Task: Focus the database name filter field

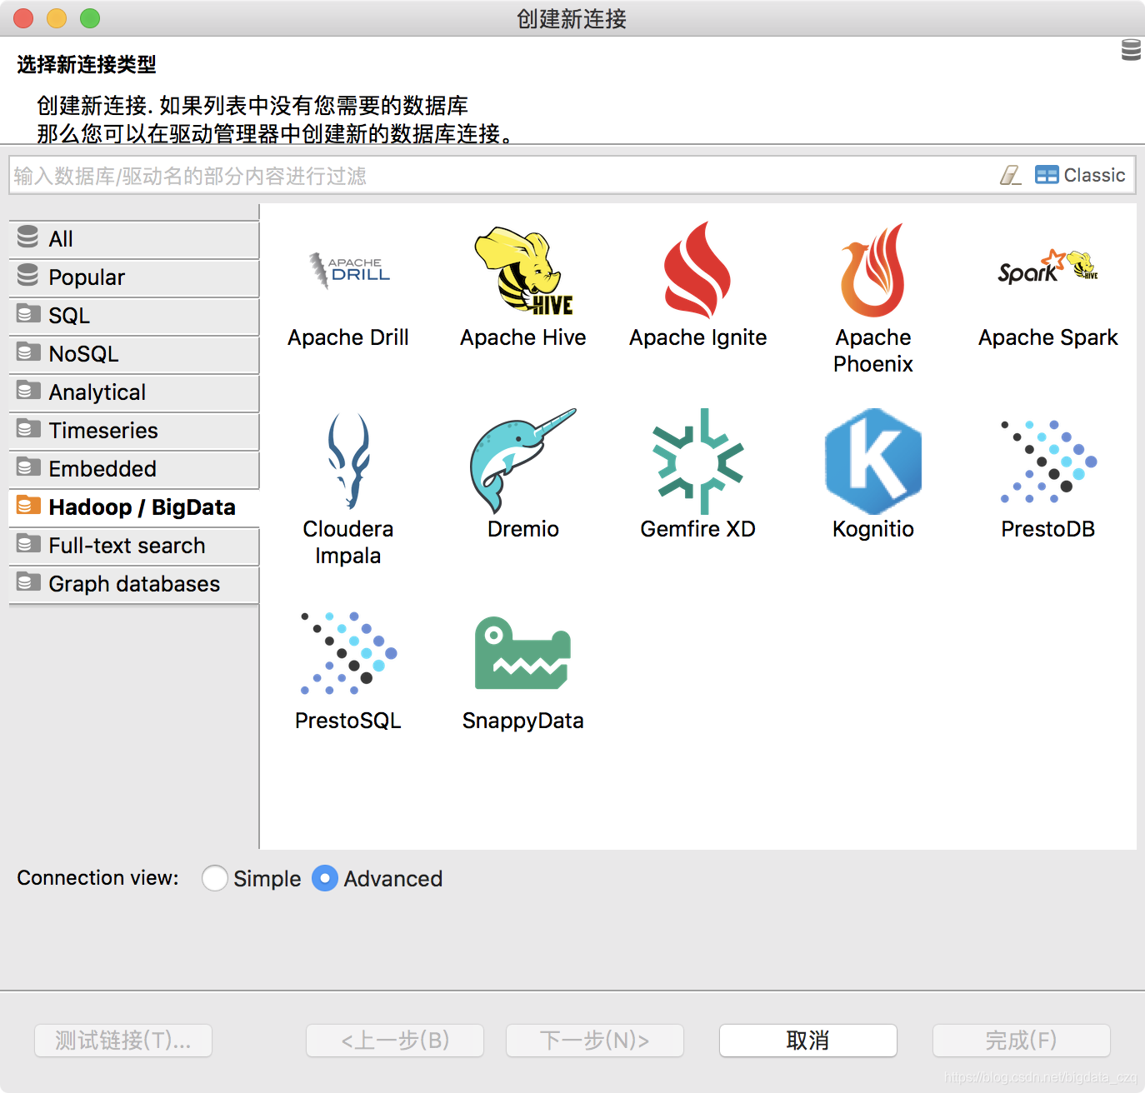Action: click(x=500, y=176)
